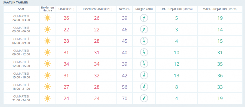Click the wind direction arrow for 24.00 - 03.00
This screenshot has height=107, width=245.
[x=144, y=18]
